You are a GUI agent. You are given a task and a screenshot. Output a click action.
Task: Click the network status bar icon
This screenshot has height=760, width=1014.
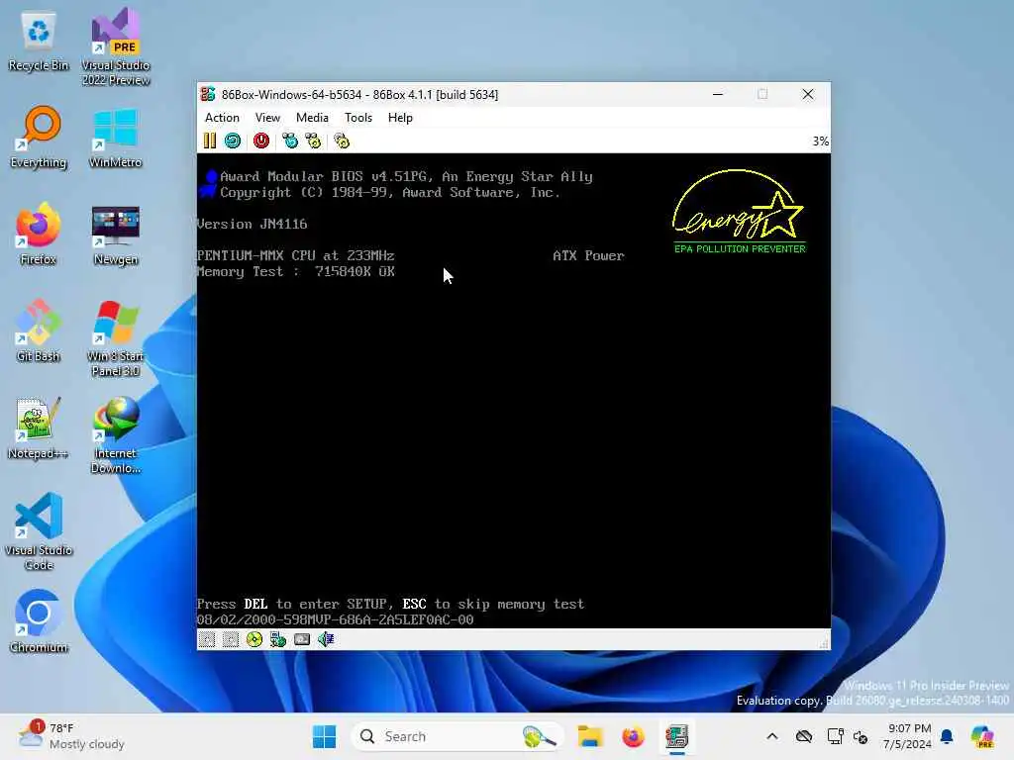click(x=278, y=640)
